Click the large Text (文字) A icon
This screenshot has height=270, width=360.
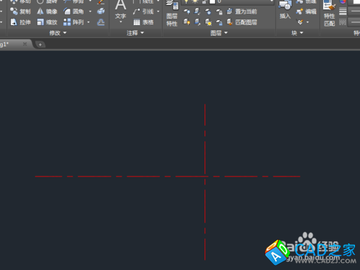(120, 5)
